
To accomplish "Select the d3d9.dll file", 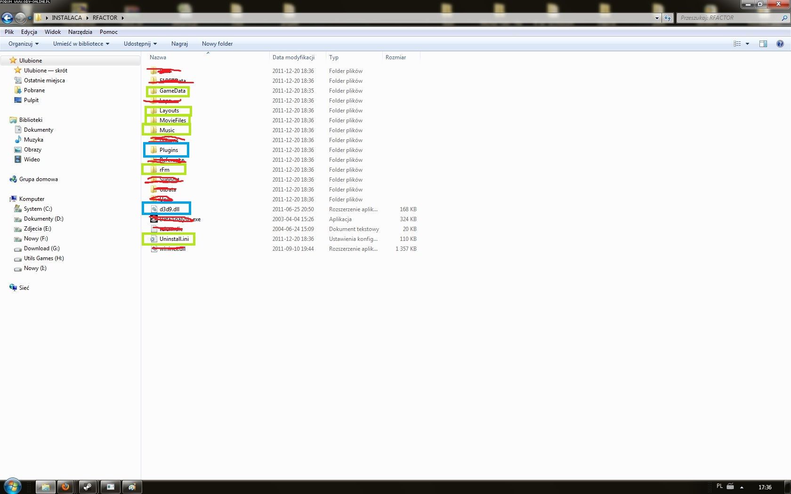I will tap(169, 209).
